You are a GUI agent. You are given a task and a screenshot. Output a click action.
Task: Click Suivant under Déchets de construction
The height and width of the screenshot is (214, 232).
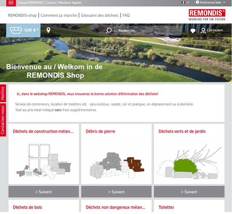click(44, 192)
